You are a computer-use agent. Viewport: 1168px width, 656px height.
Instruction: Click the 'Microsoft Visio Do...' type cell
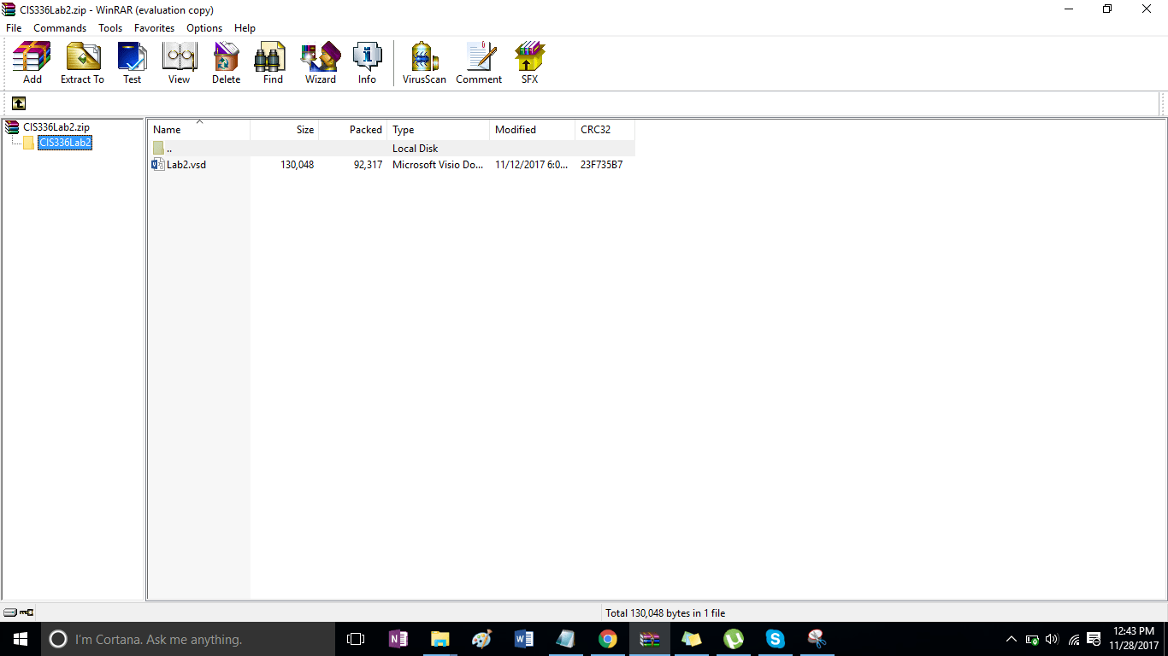pos(438,165)
